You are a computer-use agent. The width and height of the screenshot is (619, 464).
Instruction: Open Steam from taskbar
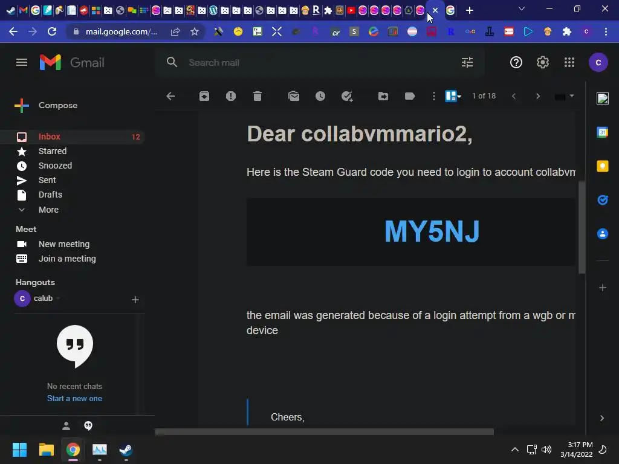pos(126,449)
